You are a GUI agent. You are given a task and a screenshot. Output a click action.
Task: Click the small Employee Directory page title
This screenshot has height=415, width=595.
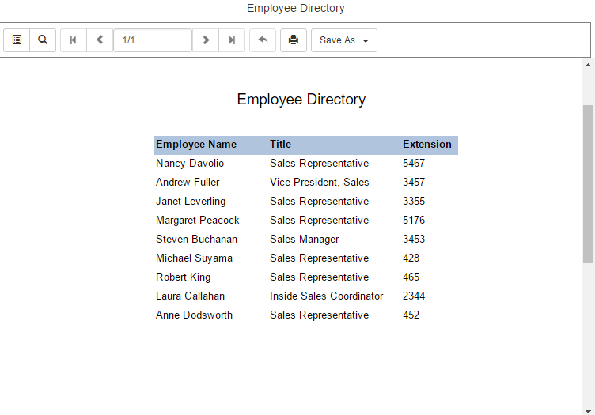pyautogui.click(x=296, y=8)
